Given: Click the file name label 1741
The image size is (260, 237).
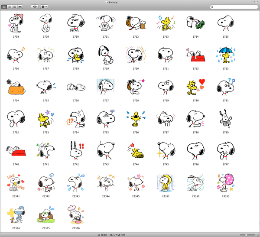Looking at the screenshot, I should [x=46, y=164].
